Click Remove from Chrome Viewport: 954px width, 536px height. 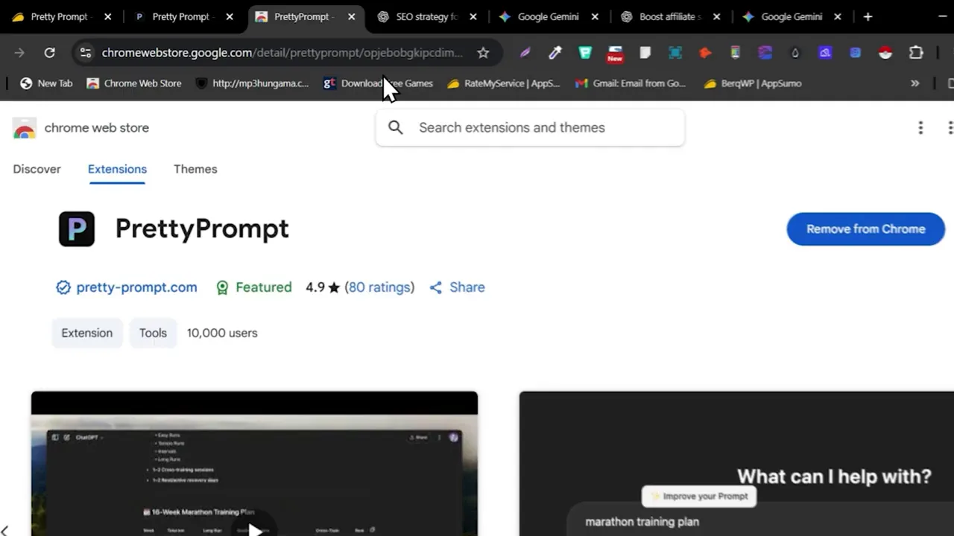coord(865,229)
